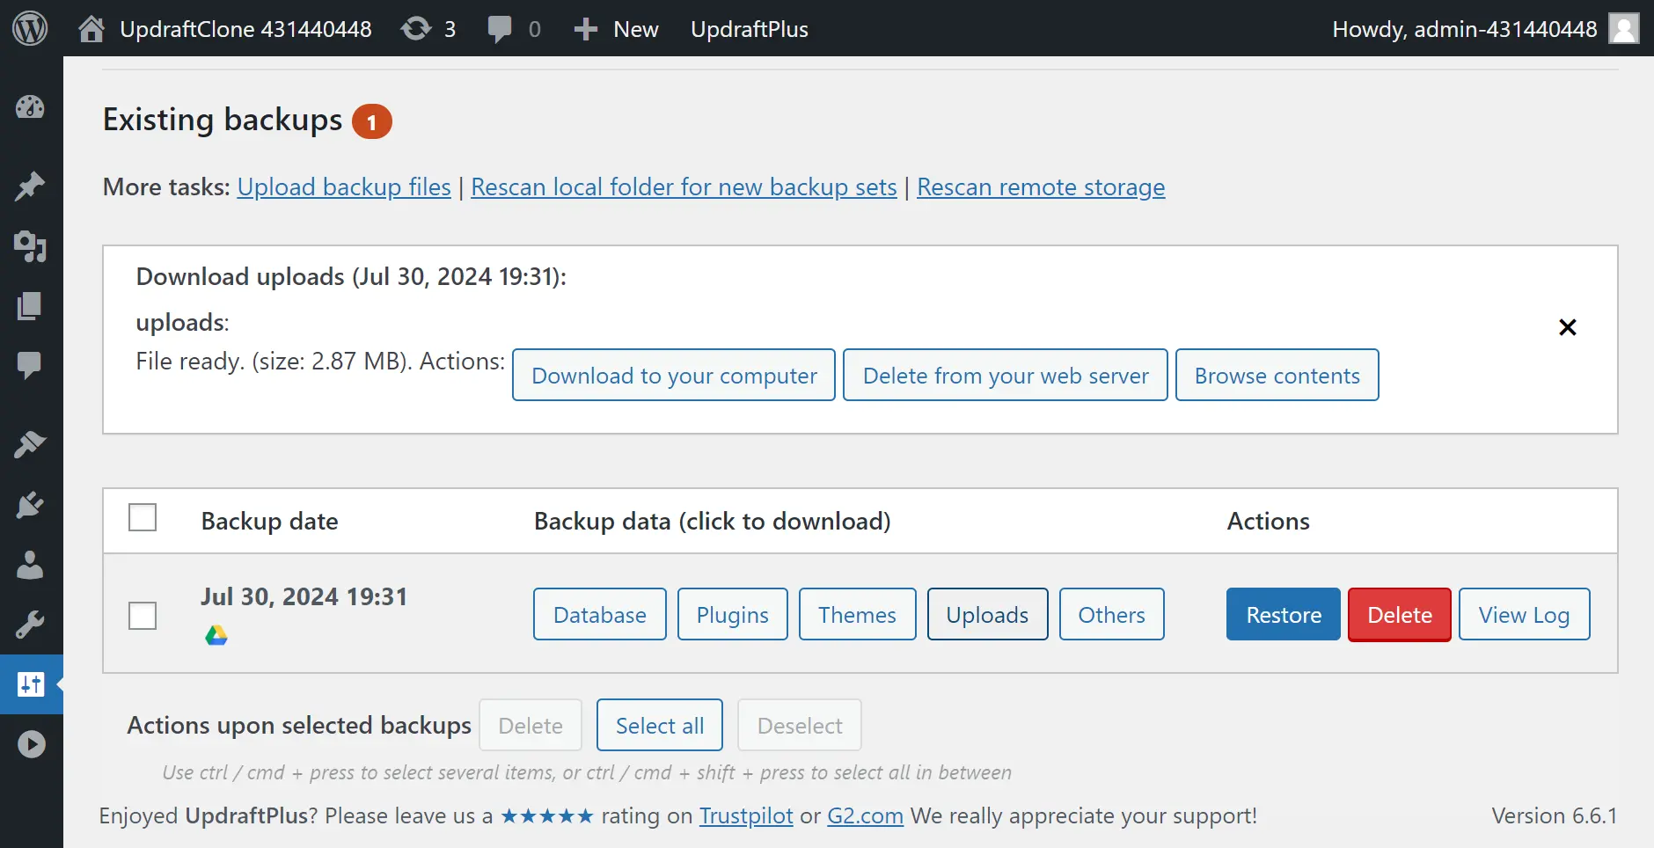Click Browse contents button

click(x=1277, y=376)
